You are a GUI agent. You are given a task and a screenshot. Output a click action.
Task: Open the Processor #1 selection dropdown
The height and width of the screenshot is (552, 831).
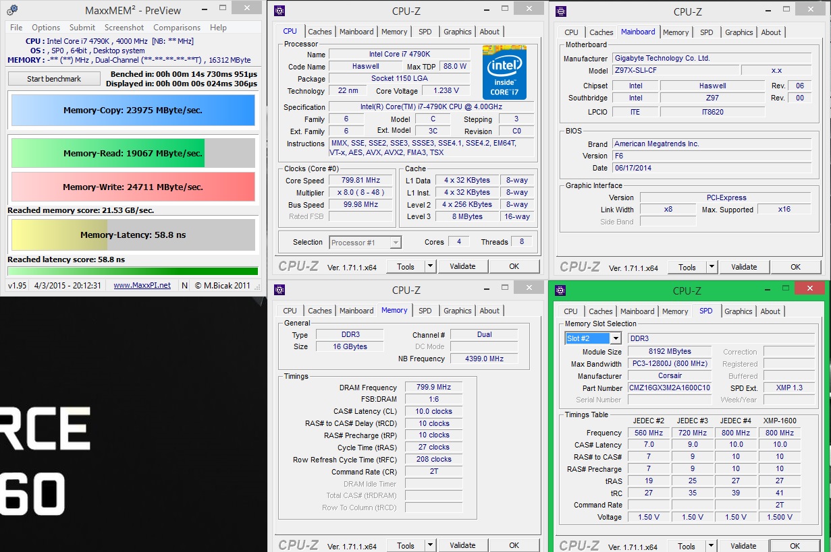[x=365, y=242]
